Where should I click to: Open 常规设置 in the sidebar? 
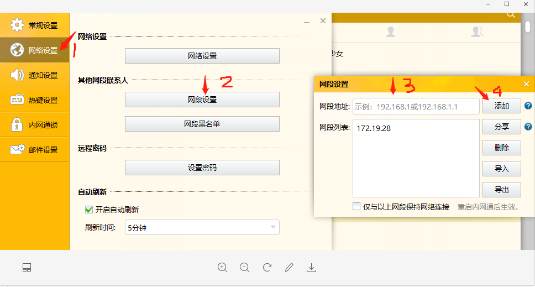34,25
